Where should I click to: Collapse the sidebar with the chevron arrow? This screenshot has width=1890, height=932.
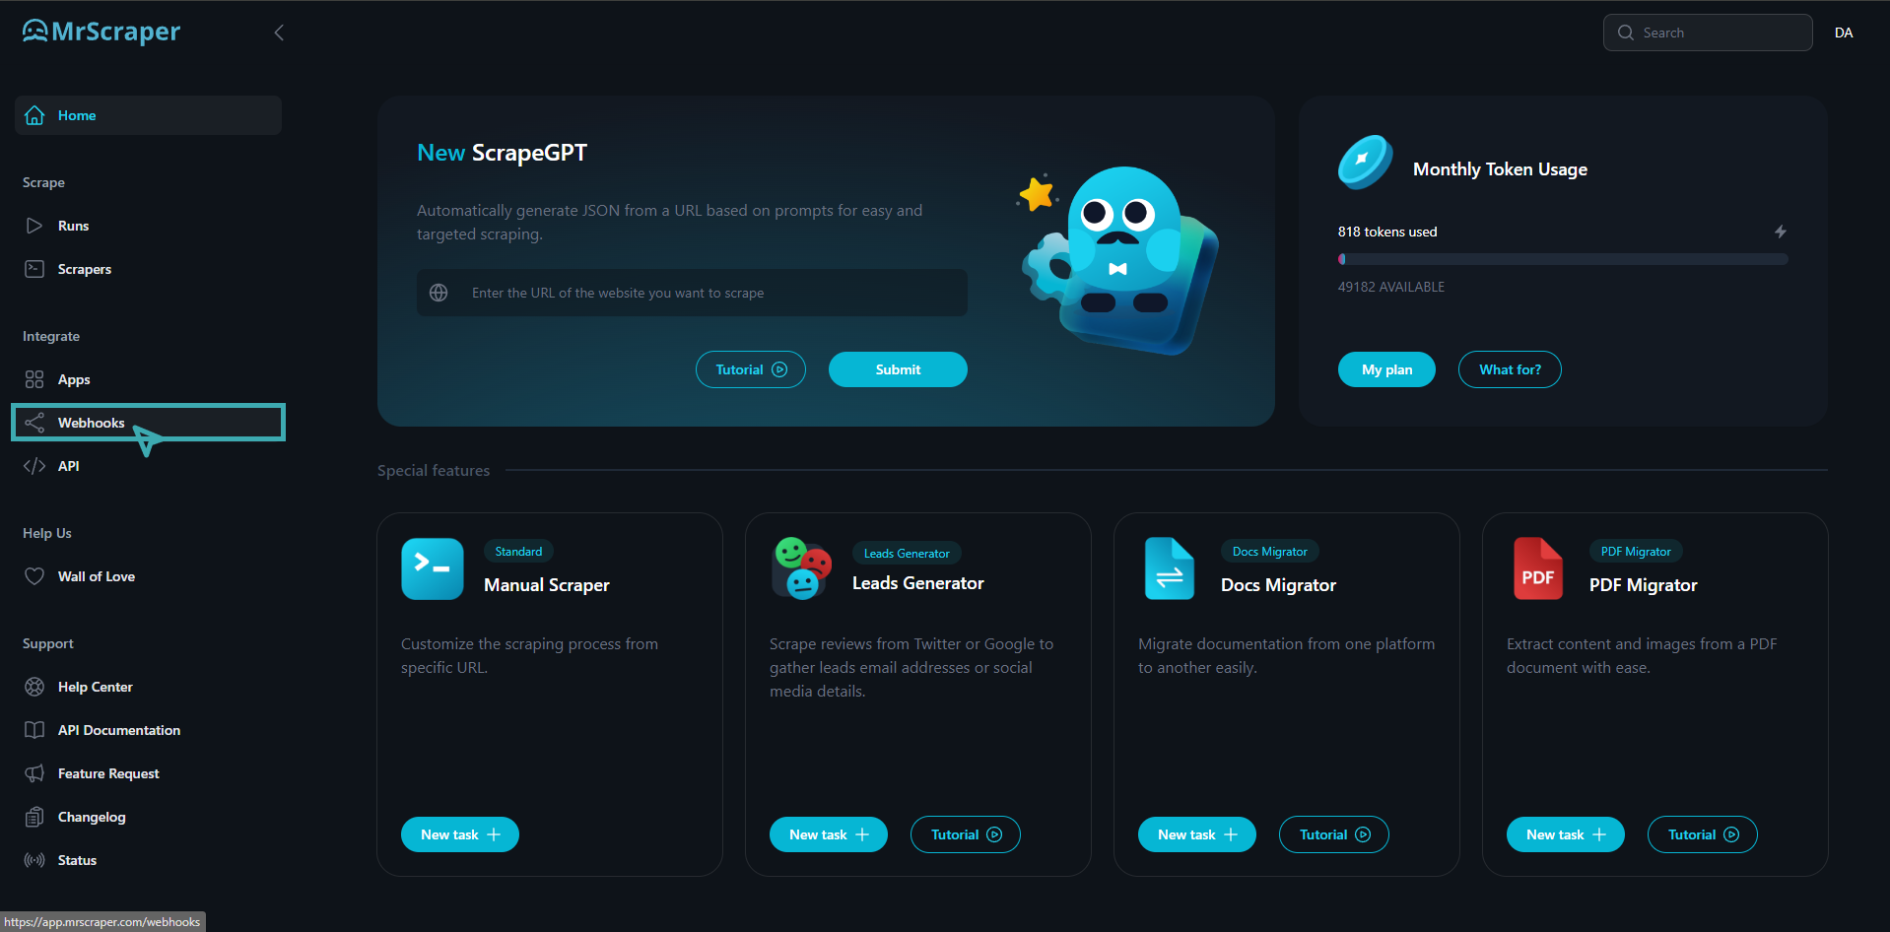[x=279, y=33]
